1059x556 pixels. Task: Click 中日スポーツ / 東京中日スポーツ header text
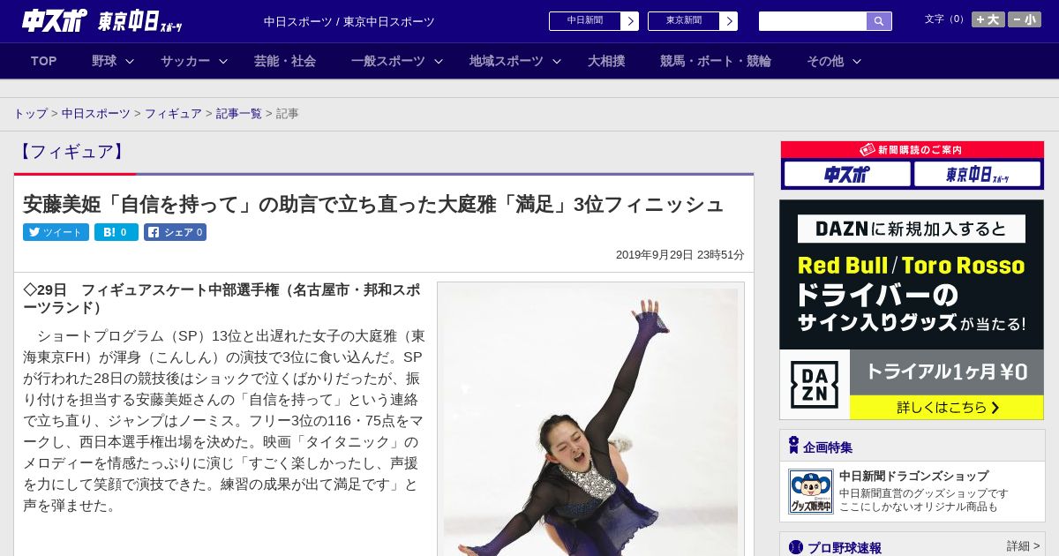349,21
